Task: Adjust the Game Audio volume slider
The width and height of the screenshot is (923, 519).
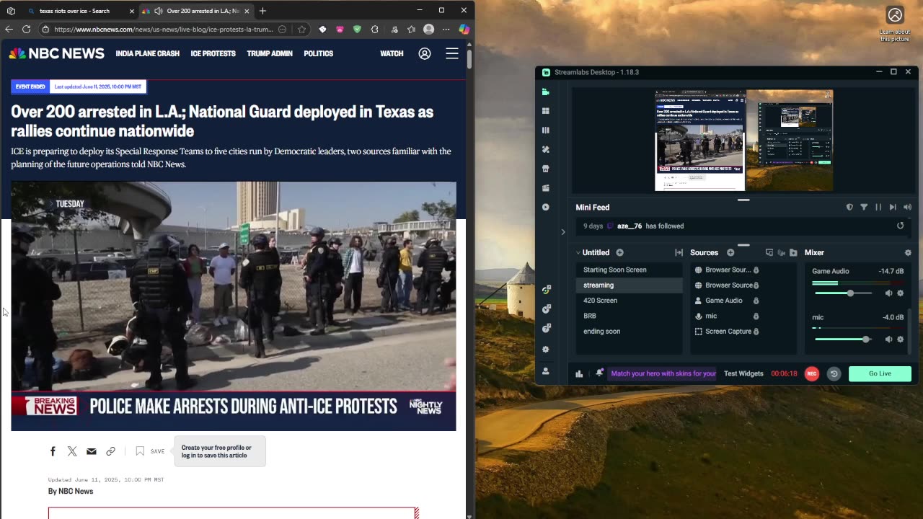Action: click(842, 293)
